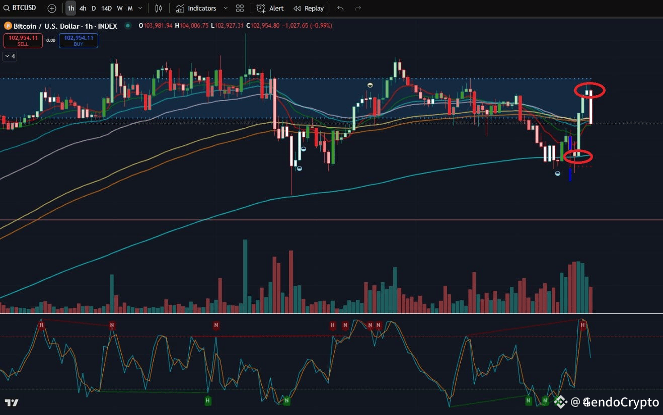663x415 pixels.
Task: Select the W weekly timeframe
Action: [119, 9]
